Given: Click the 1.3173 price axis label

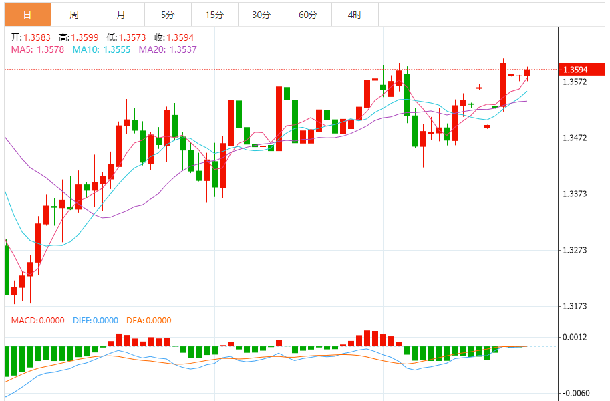Looking at the screenshot, I should point(575,306).
